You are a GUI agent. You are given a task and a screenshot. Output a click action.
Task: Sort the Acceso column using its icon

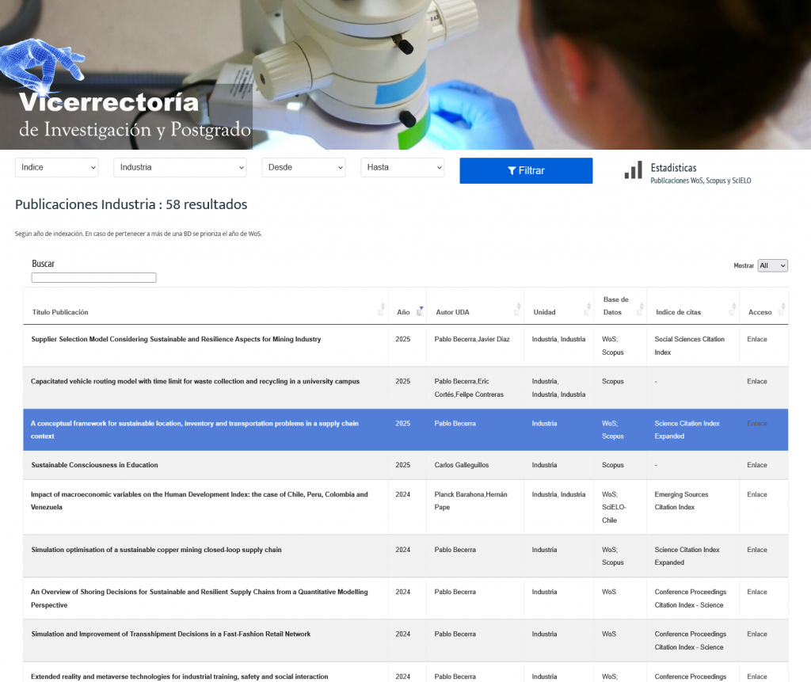pyautogui.click(x=782, y=311)
